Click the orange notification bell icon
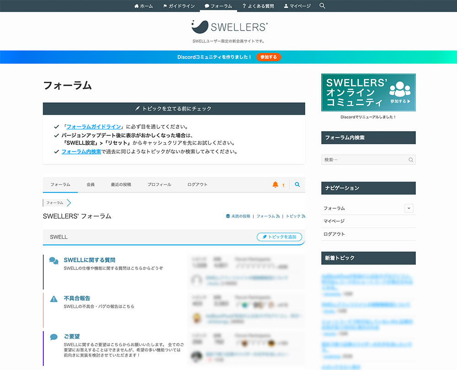This screenshot has height=370, width=457. [275, 185]
